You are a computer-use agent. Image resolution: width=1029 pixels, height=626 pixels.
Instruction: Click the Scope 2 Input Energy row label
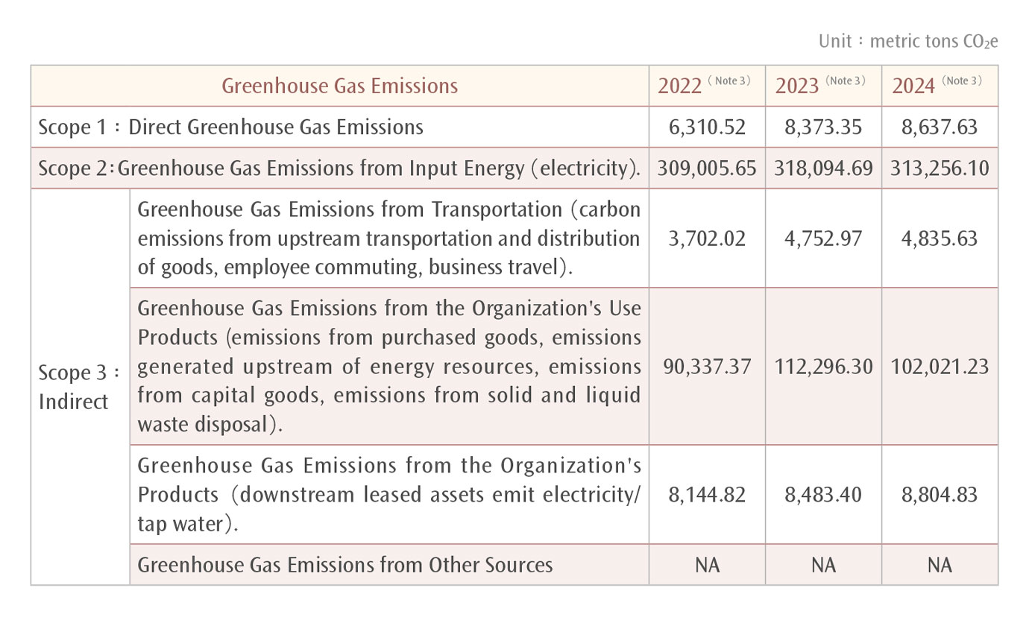click(x=339, y=168)
